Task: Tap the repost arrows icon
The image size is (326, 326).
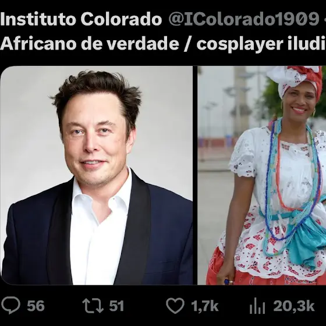Action: tap(93, 306)
